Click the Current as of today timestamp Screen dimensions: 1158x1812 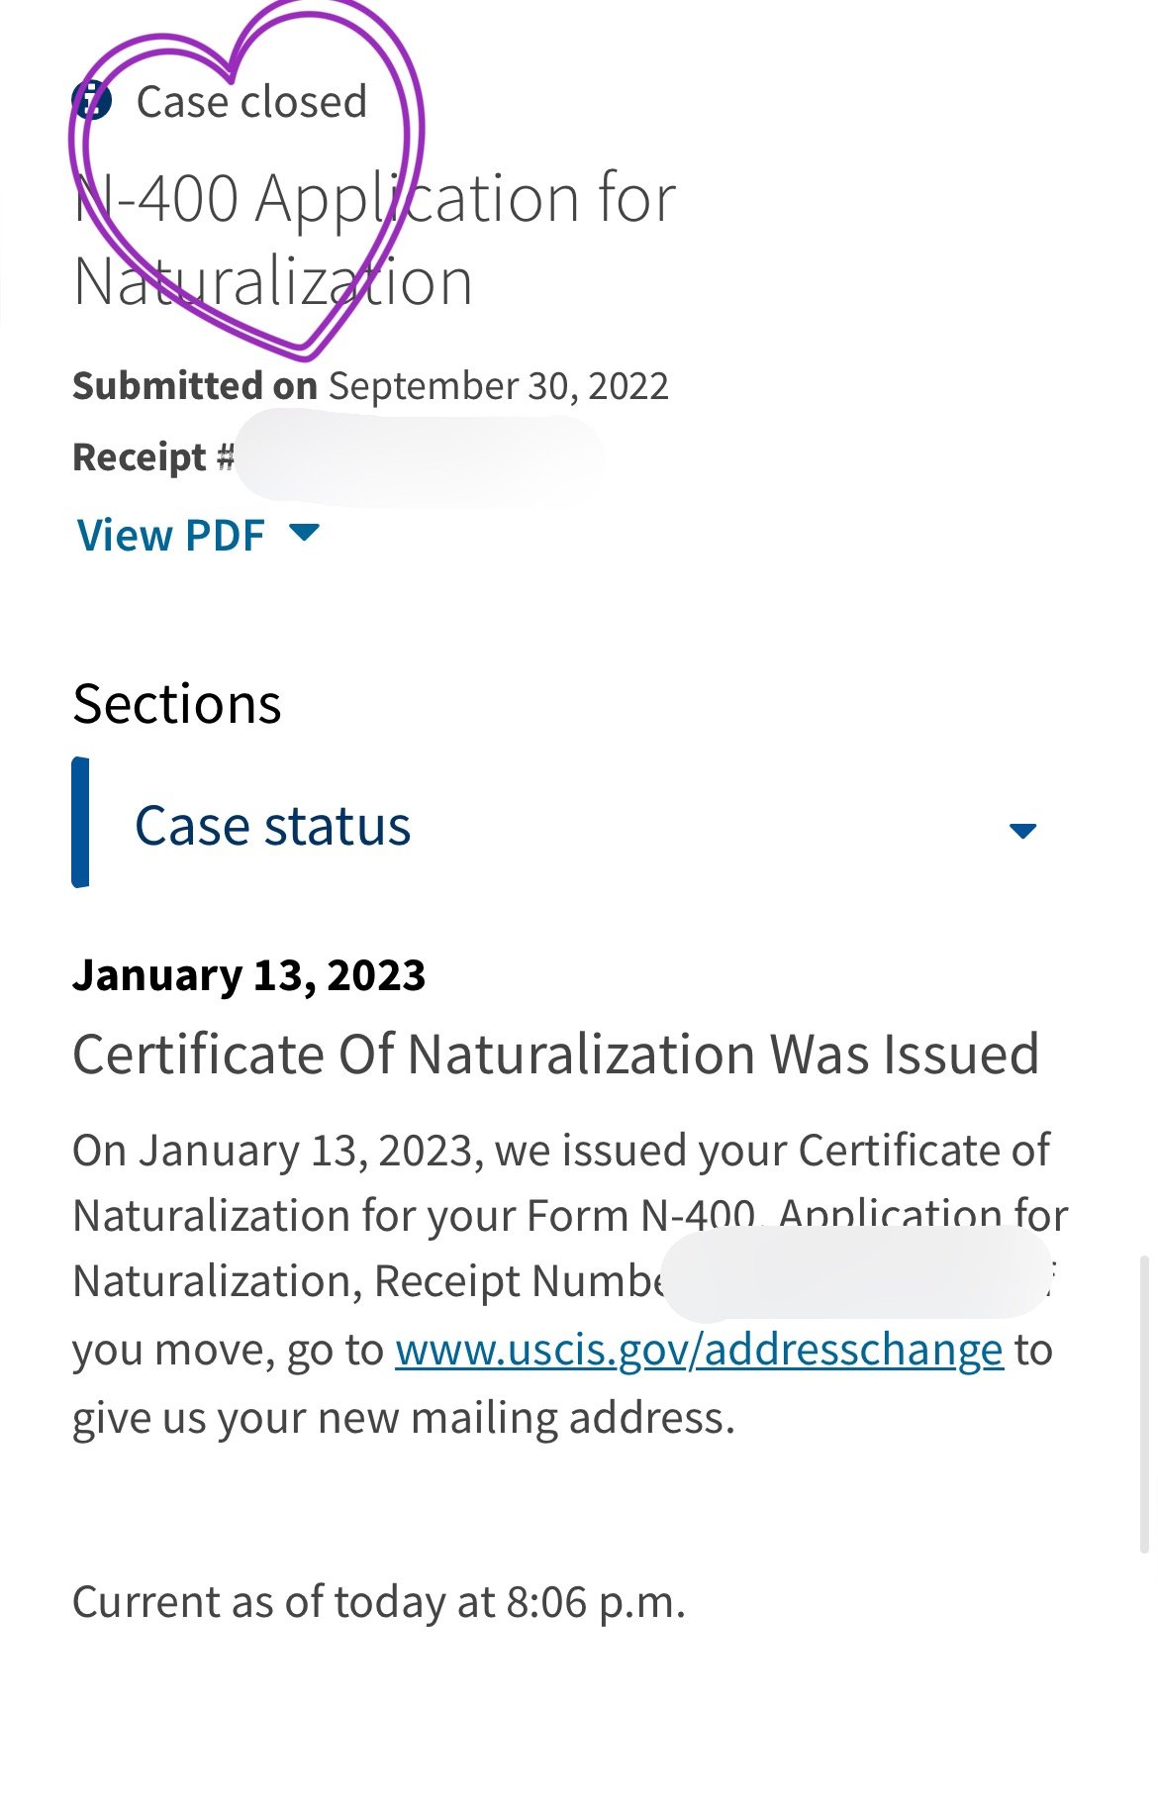pos(378,1601)
